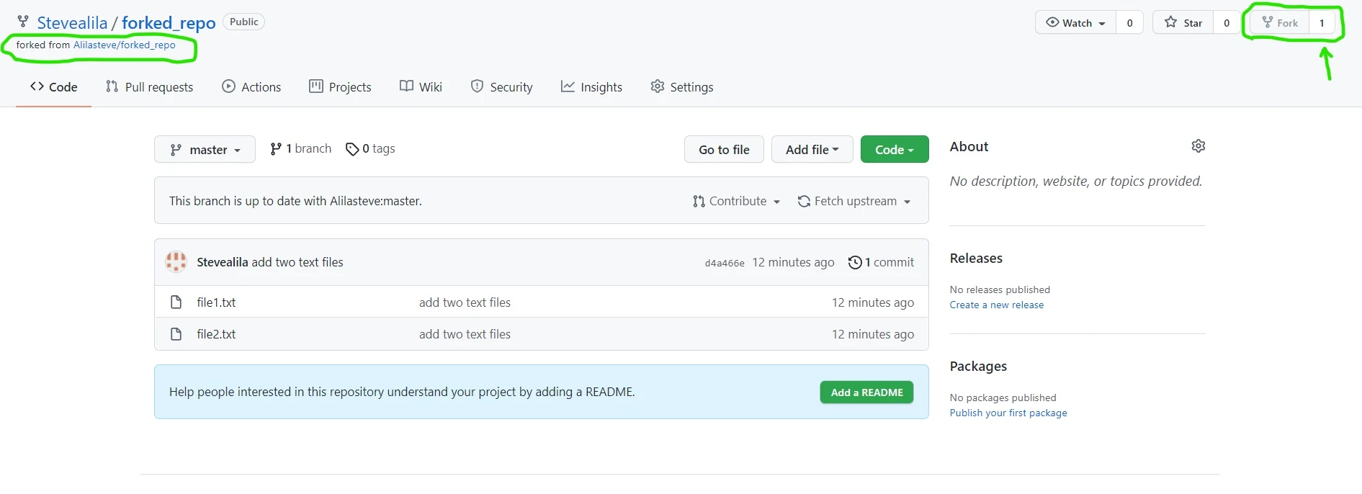Click the stargazers count next to Star
This screenshot has width=1362, height=494.
point(1227,23)
